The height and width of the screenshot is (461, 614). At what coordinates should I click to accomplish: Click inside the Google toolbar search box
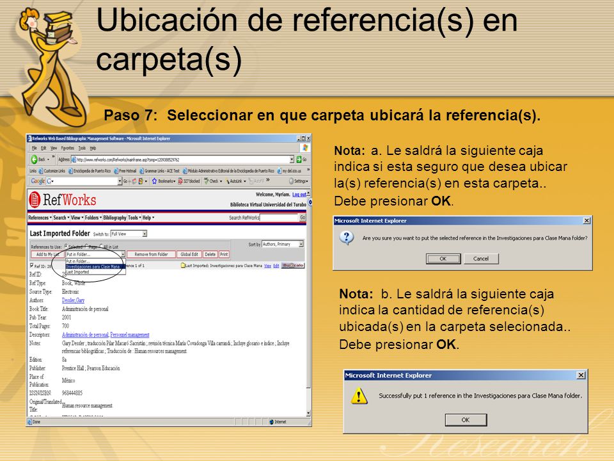81,181
